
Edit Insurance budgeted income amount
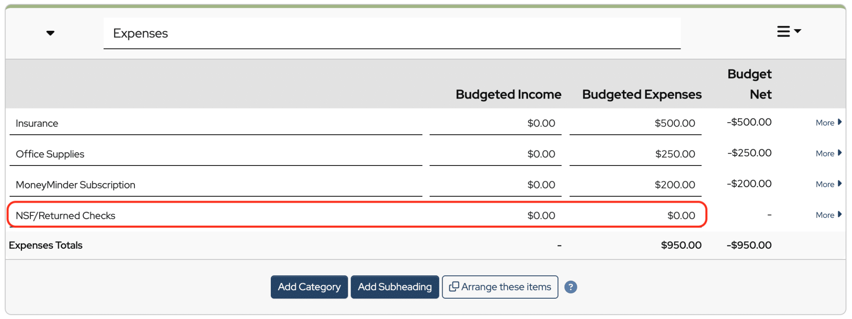(x=495, y=124)
